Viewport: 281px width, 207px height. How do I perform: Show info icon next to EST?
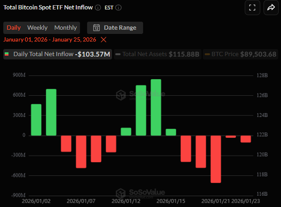(x=118, y=8)
